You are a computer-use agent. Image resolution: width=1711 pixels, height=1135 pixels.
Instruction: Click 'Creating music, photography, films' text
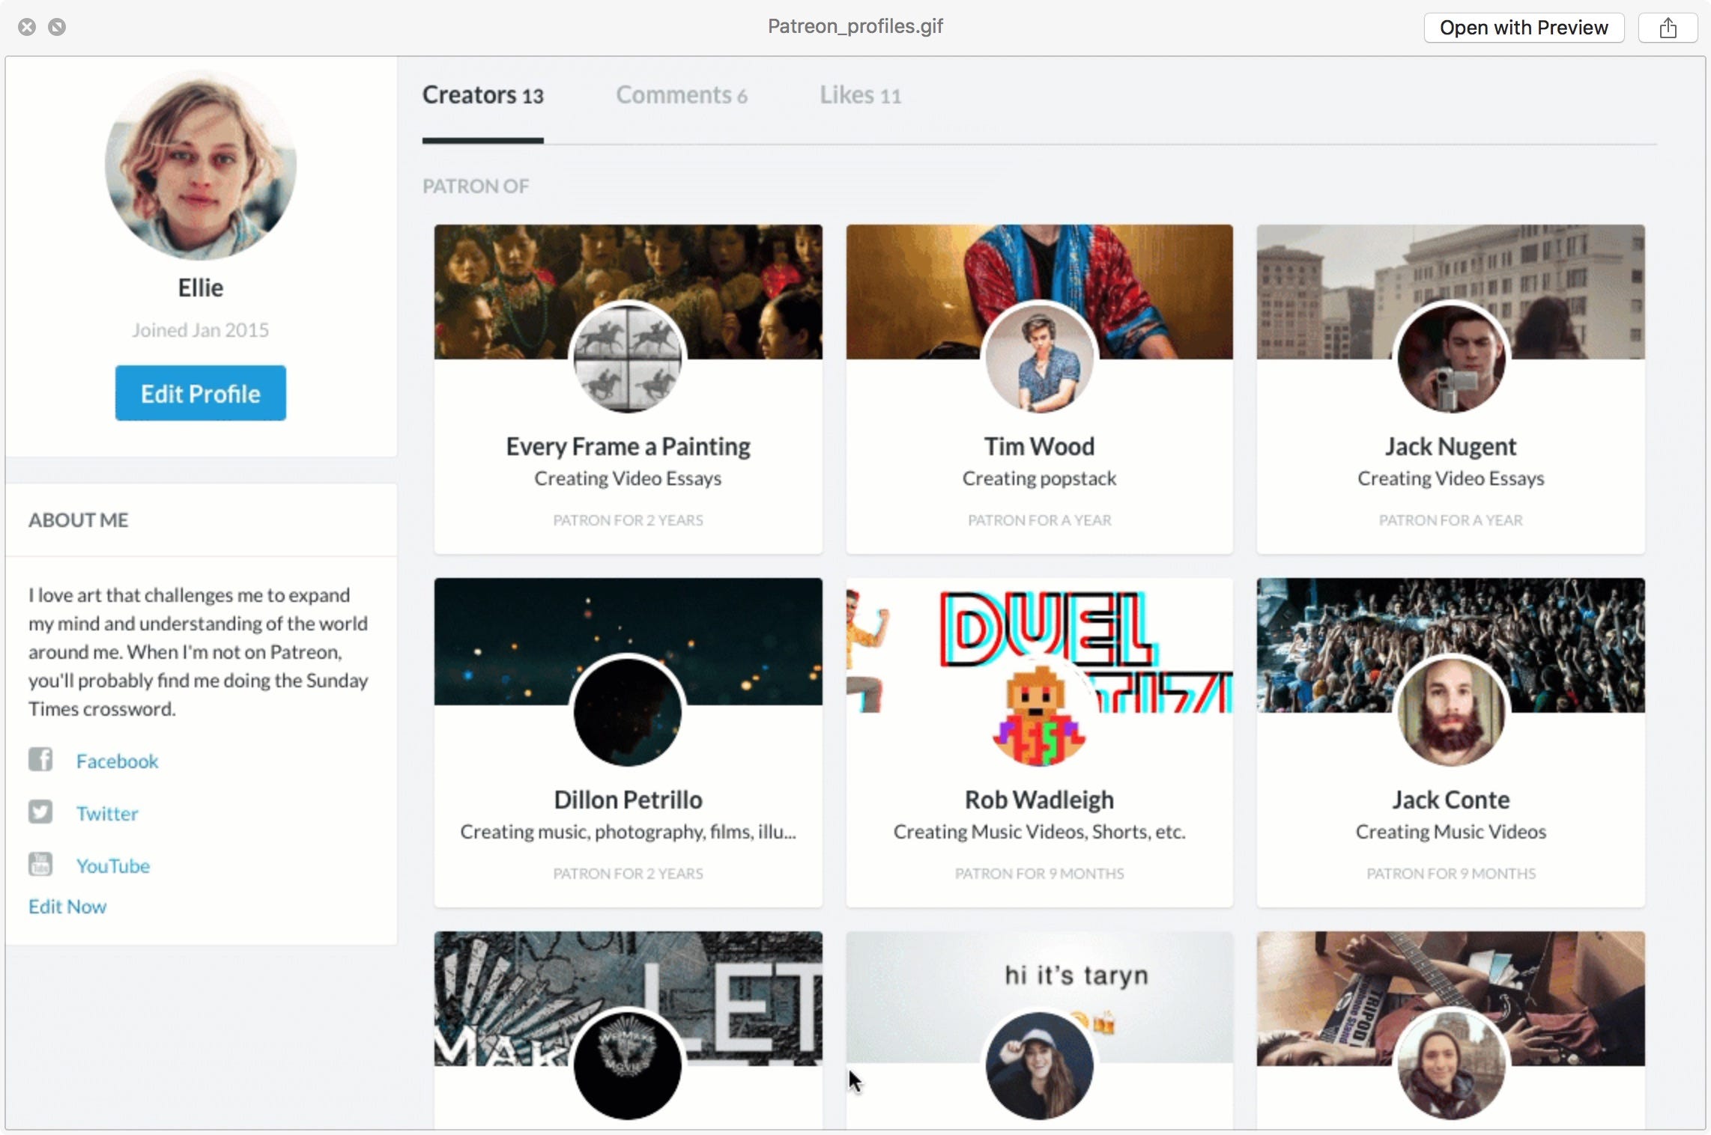(628, 832)
